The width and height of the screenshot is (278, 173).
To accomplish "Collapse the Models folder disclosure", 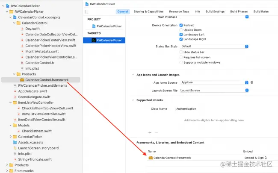I will 10,125.
